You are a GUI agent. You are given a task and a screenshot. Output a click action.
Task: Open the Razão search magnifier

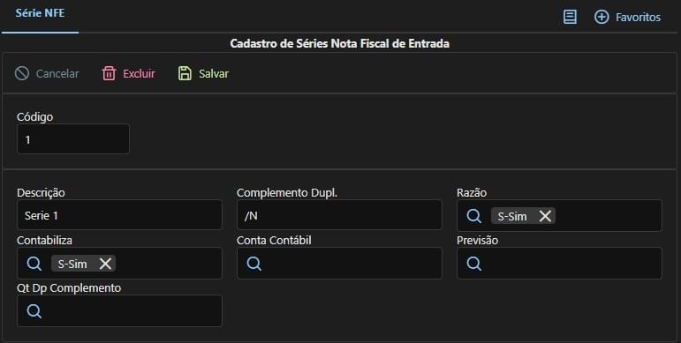473,216
